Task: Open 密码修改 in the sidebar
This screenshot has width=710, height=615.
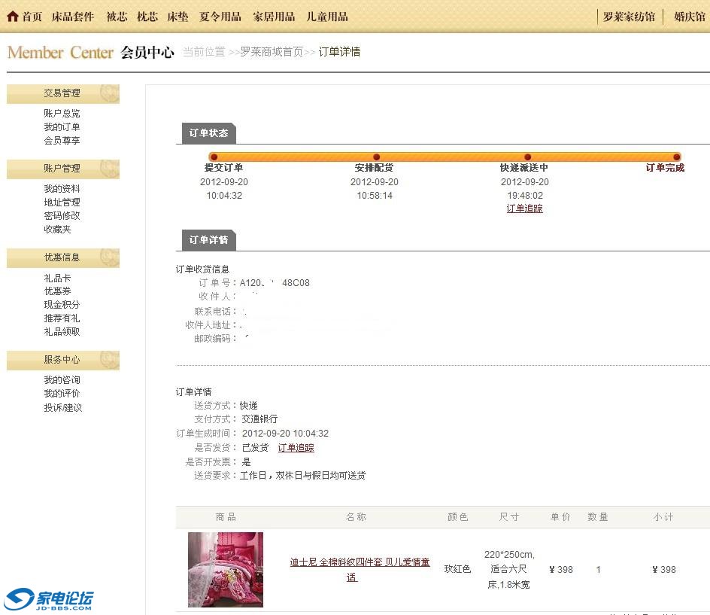Action: [62, 216]
